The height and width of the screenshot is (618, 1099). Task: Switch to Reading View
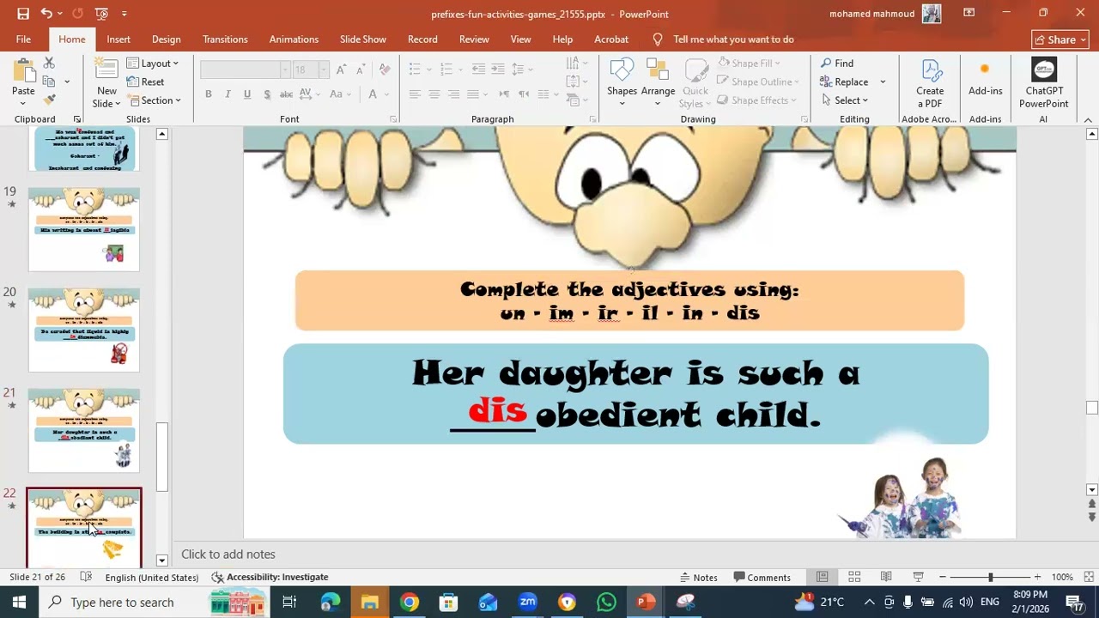886,577
